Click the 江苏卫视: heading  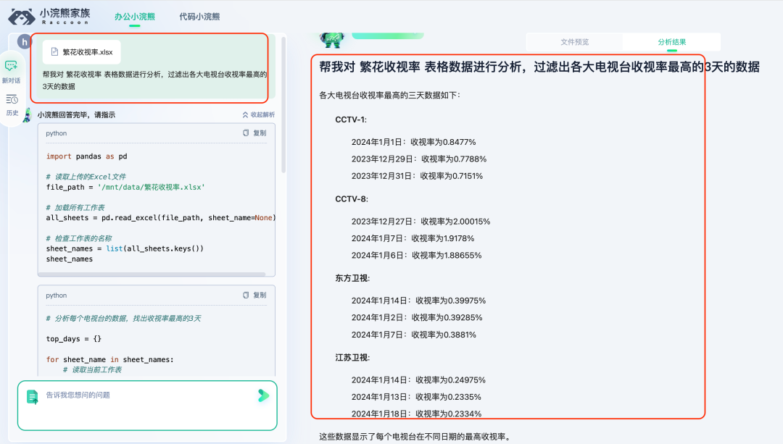pyautogui.click(x=352, y=358)
